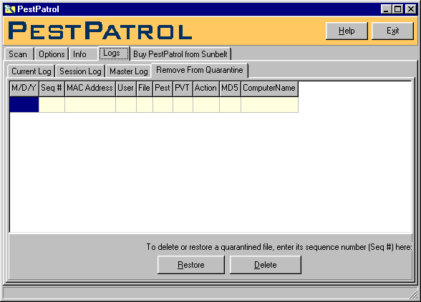This screenshot has width=421, height=302.
Task: Click the Action column header
Action: [x=206, y=88]
